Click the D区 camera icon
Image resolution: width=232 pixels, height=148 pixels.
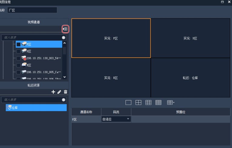pos(24,51)
